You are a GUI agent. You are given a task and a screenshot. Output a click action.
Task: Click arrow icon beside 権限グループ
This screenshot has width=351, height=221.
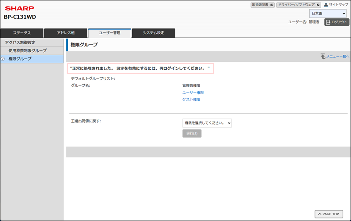coord(3,59)
